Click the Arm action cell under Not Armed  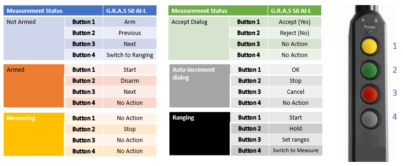[x=130, y=22]
